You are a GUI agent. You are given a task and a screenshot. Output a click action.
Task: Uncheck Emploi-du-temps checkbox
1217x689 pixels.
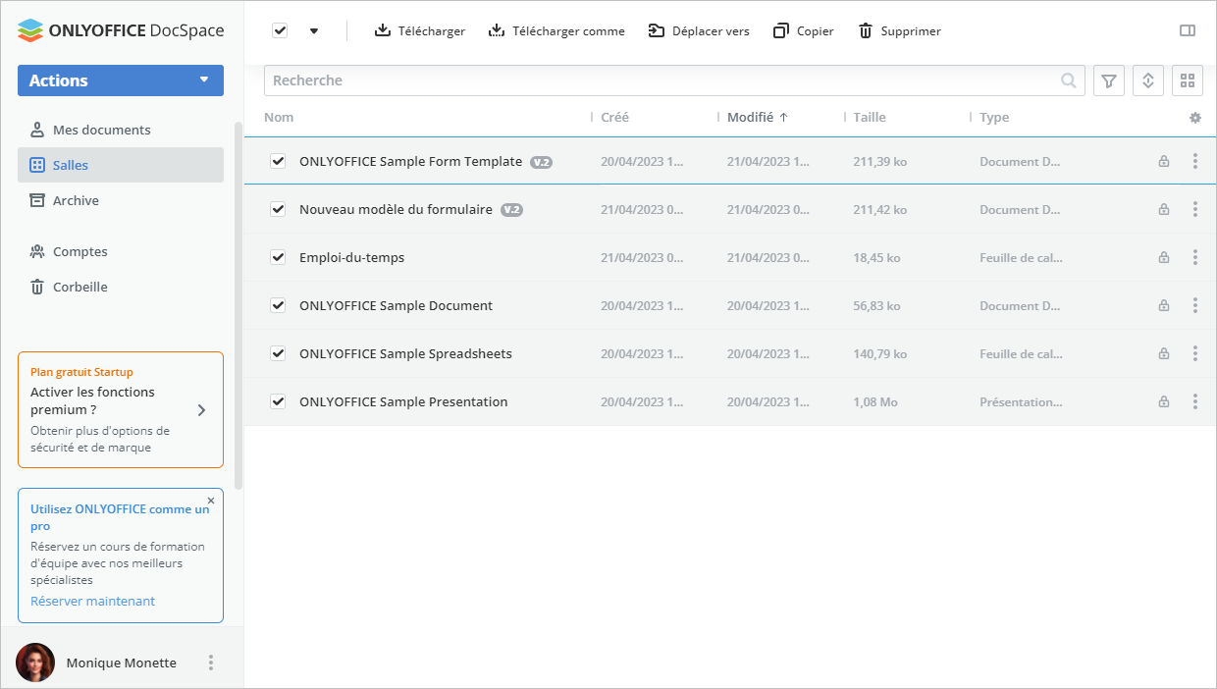pos(278,257)
